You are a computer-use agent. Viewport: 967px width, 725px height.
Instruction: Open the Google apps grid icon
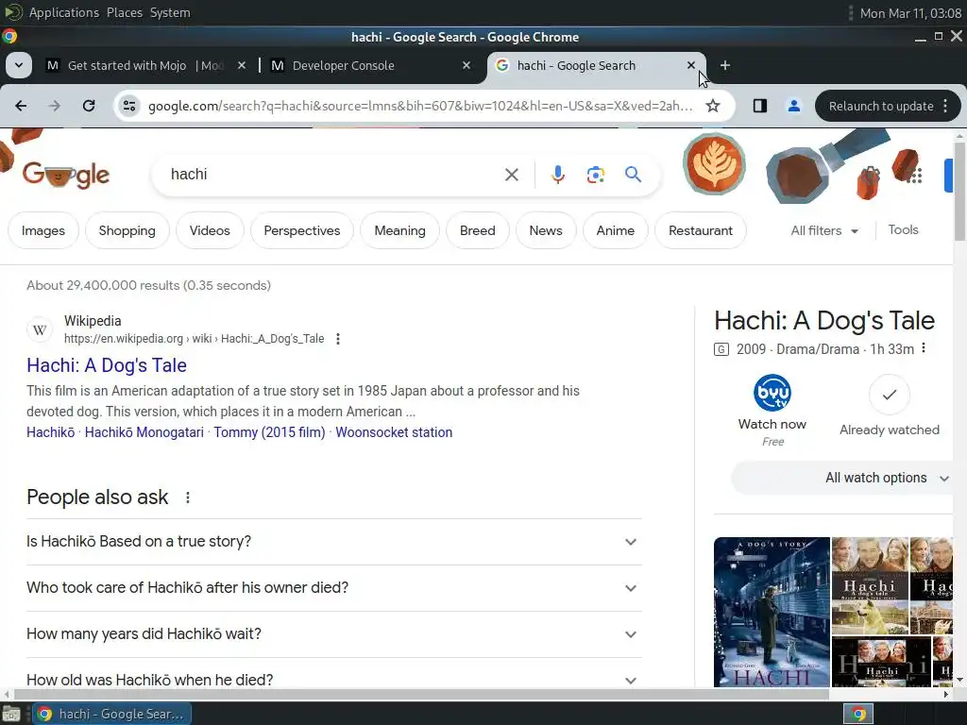tap(915, 175)
